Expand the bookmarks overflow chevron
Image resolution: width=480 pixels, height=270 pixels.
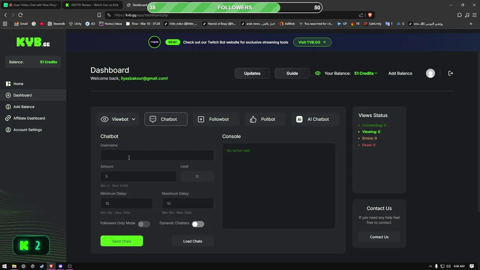point(471,24)
